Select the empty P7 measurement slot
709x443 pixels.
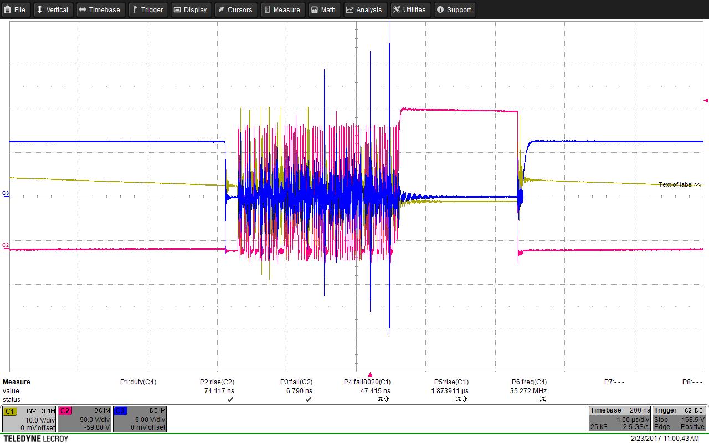pos(614,382)
